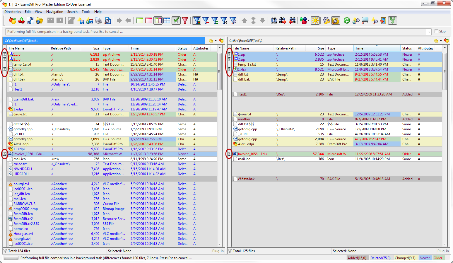
Task: Open Options gear and wrench icon
Action: tap(326, 21)
